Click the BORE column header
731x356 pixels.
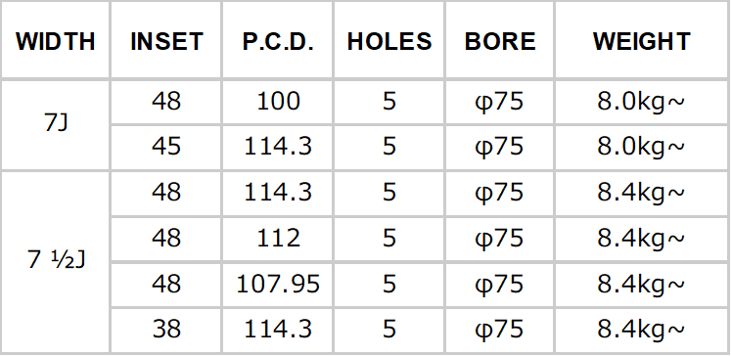click(500, 41)
